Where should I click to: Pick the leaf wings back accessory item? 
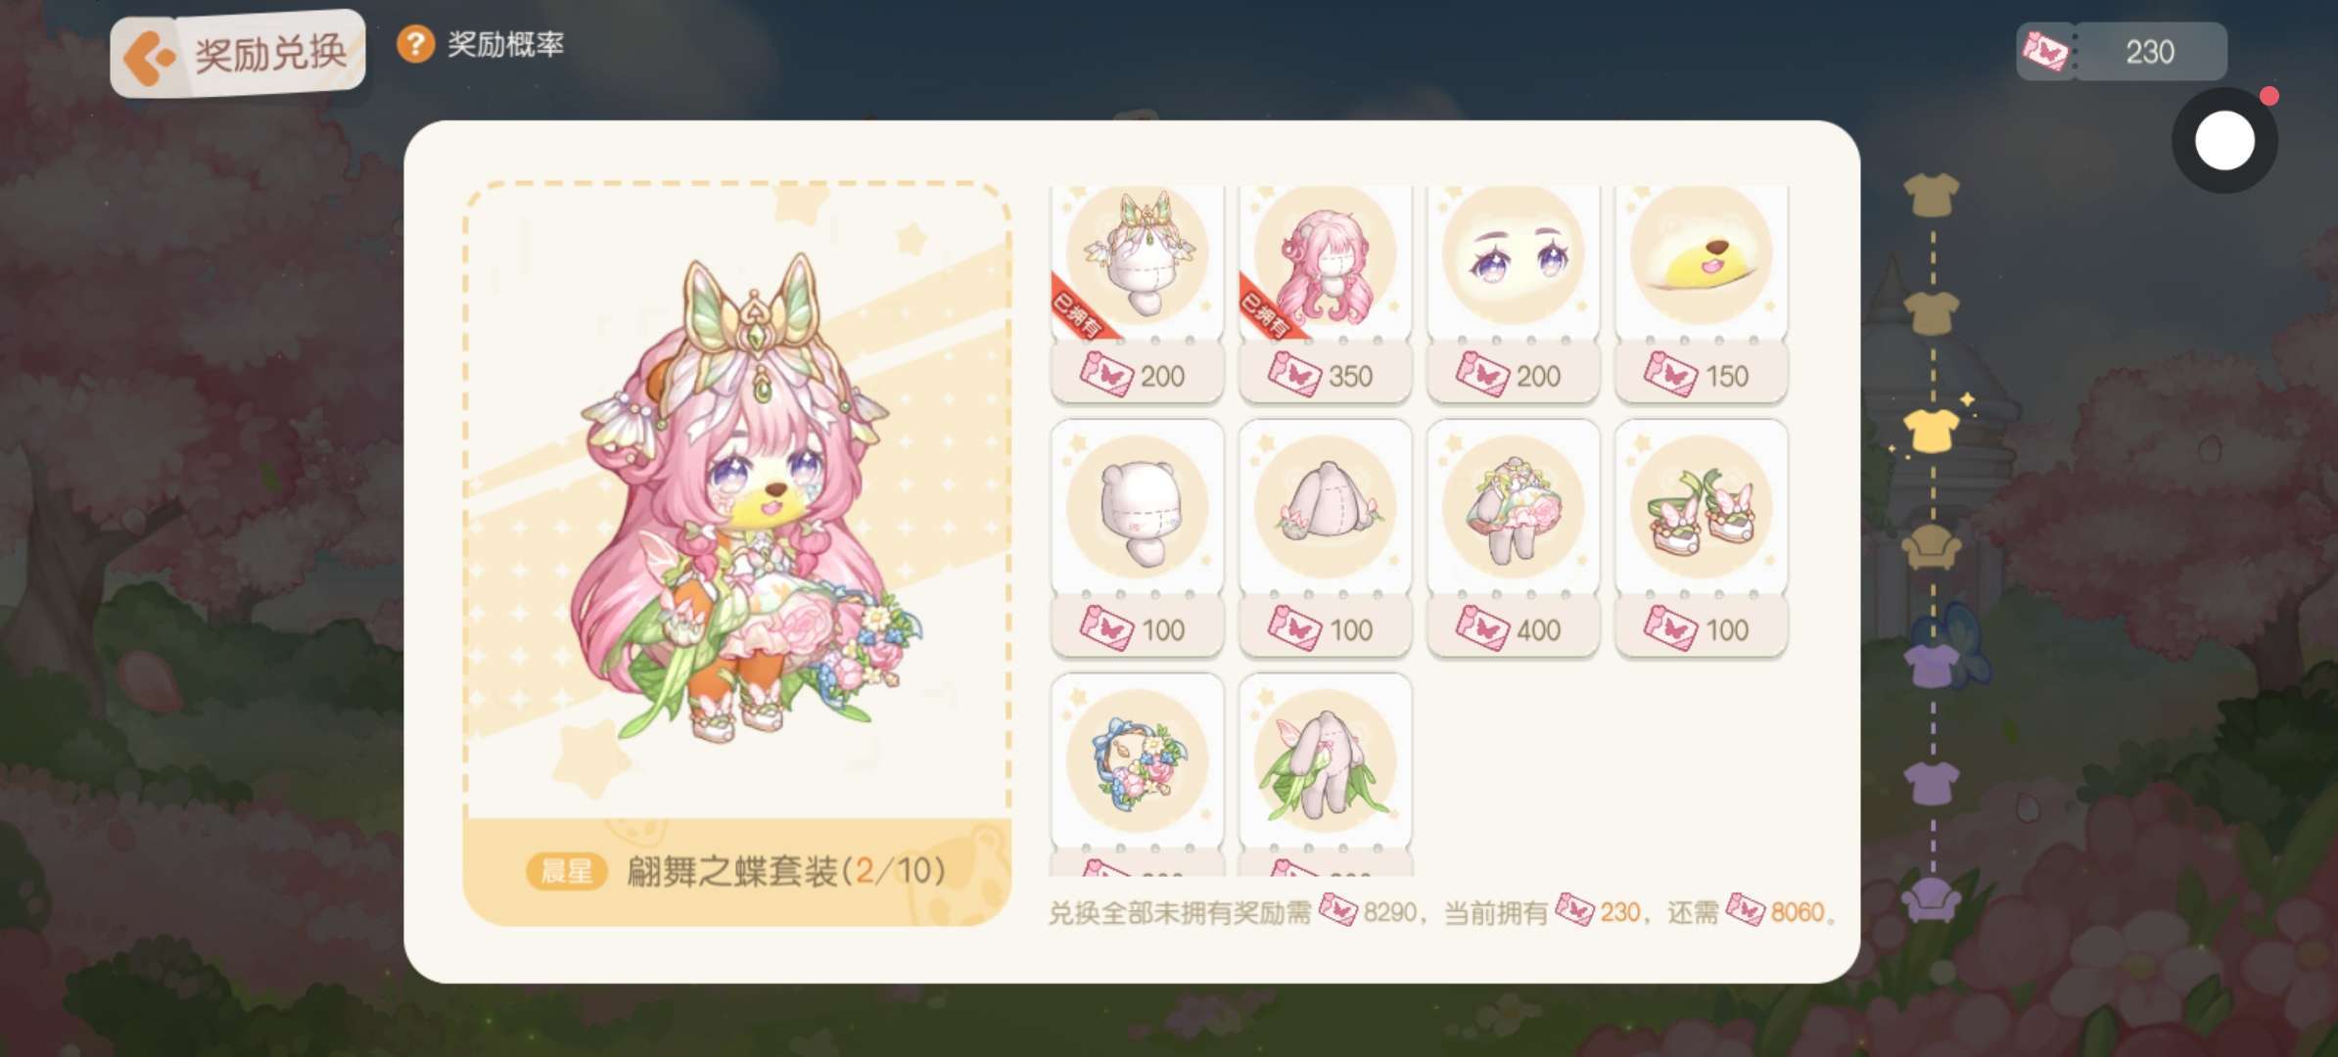point(1325,773)
